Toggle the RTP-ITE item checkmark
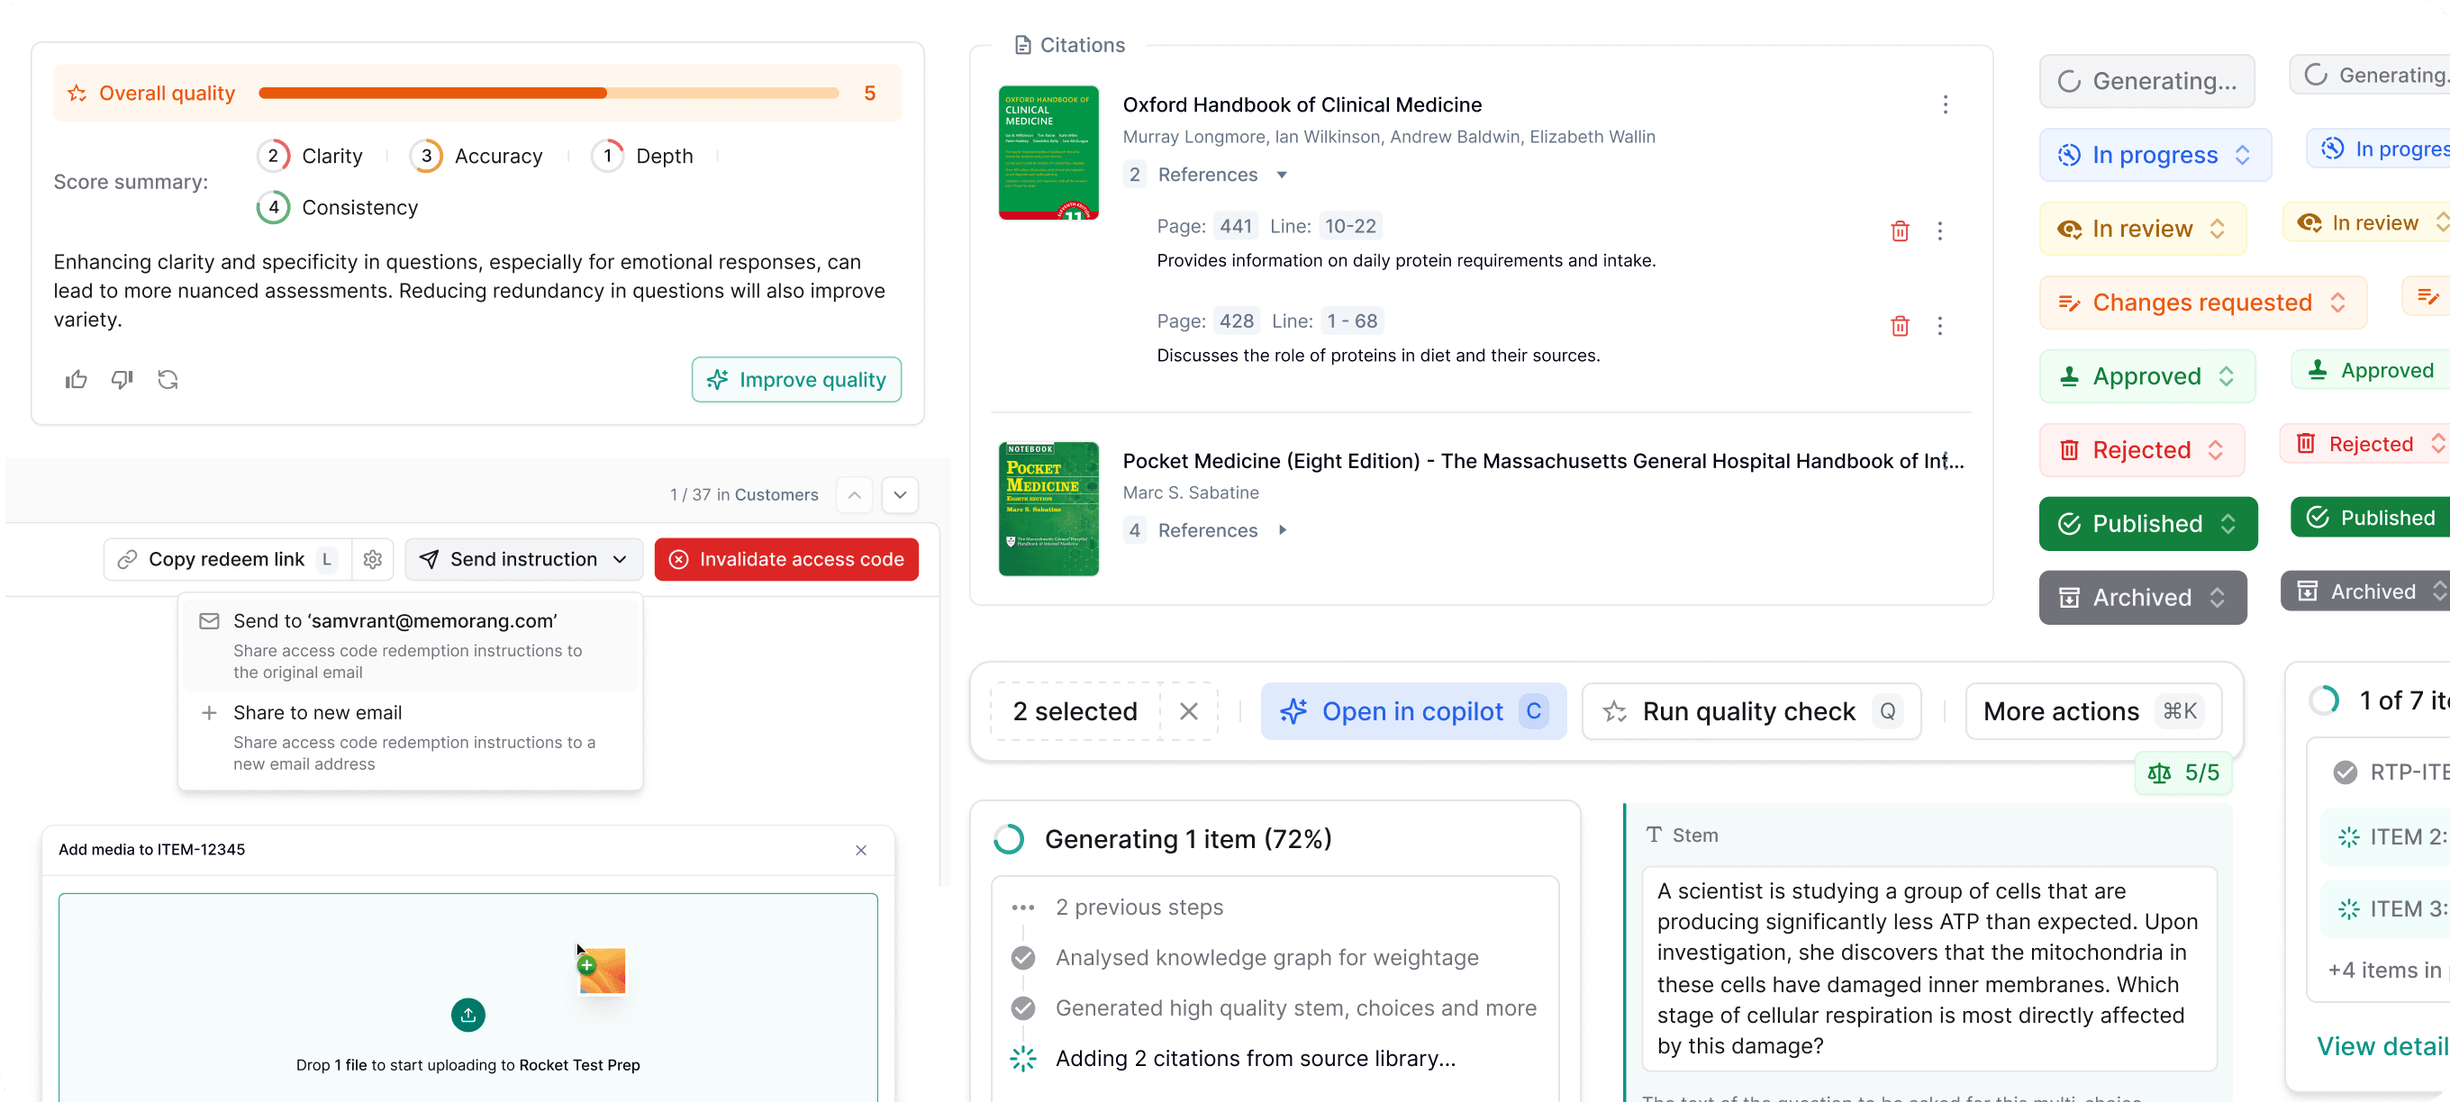 click(2345, 772)
